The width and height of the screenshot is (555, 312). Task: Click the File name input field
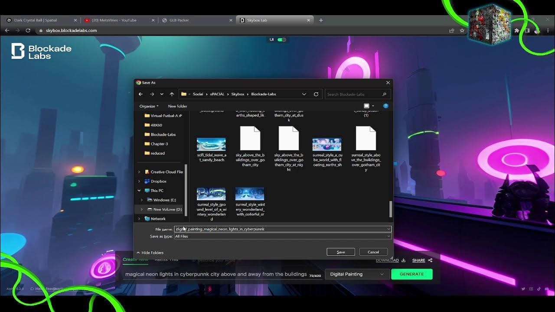(283, 229)
